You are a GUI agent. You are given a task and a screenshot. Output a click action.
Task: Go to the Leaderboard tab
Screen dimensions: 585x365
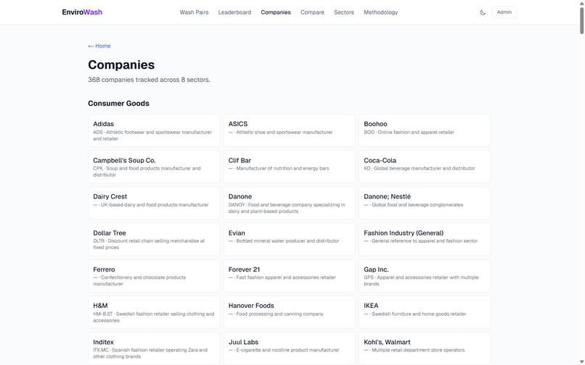[234, 12]
